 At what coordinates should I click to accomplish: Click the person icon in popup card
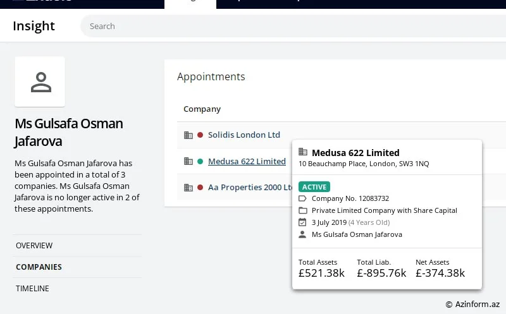(302, 234)
